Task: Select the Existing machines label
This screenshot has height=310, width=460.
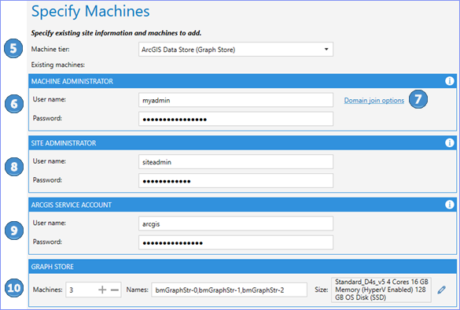Action: tap(58, 65)
